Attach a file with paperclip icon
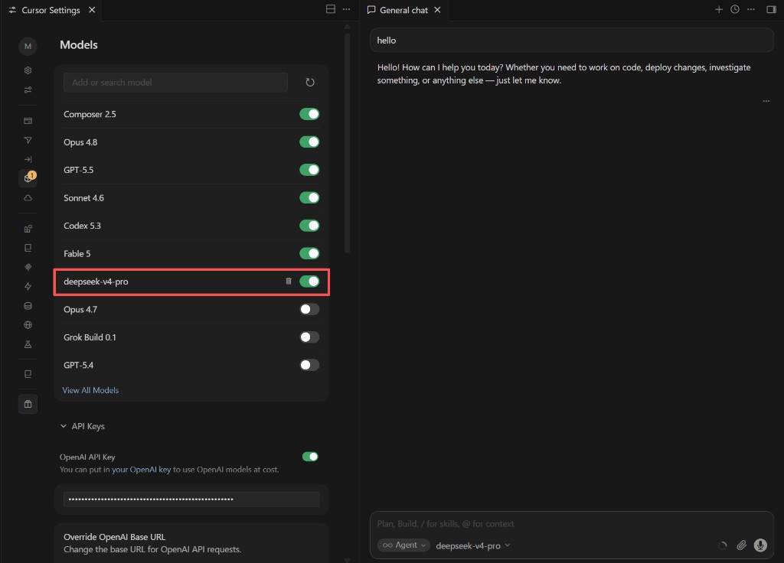 pos(741,545)
